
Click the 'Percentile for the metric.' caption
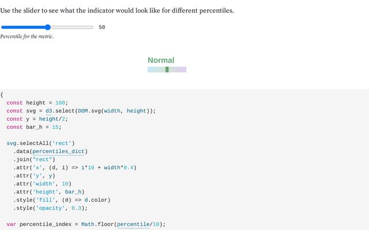point(27,37)
